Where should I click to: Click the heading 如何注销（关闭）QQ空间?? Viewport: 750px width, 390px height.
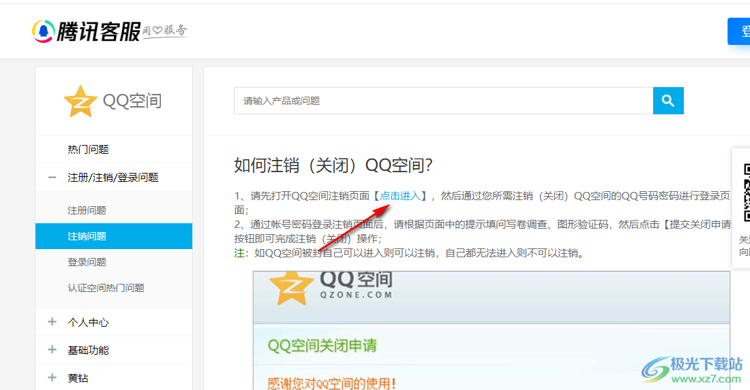pyautogui.click(x=333, y=165)
